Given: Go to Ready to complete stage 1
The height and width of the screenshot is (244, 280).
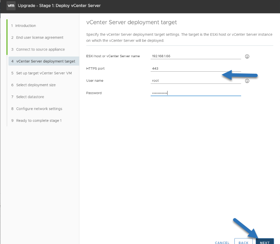Looking at the screenshot, I should [x=36, y=121].
